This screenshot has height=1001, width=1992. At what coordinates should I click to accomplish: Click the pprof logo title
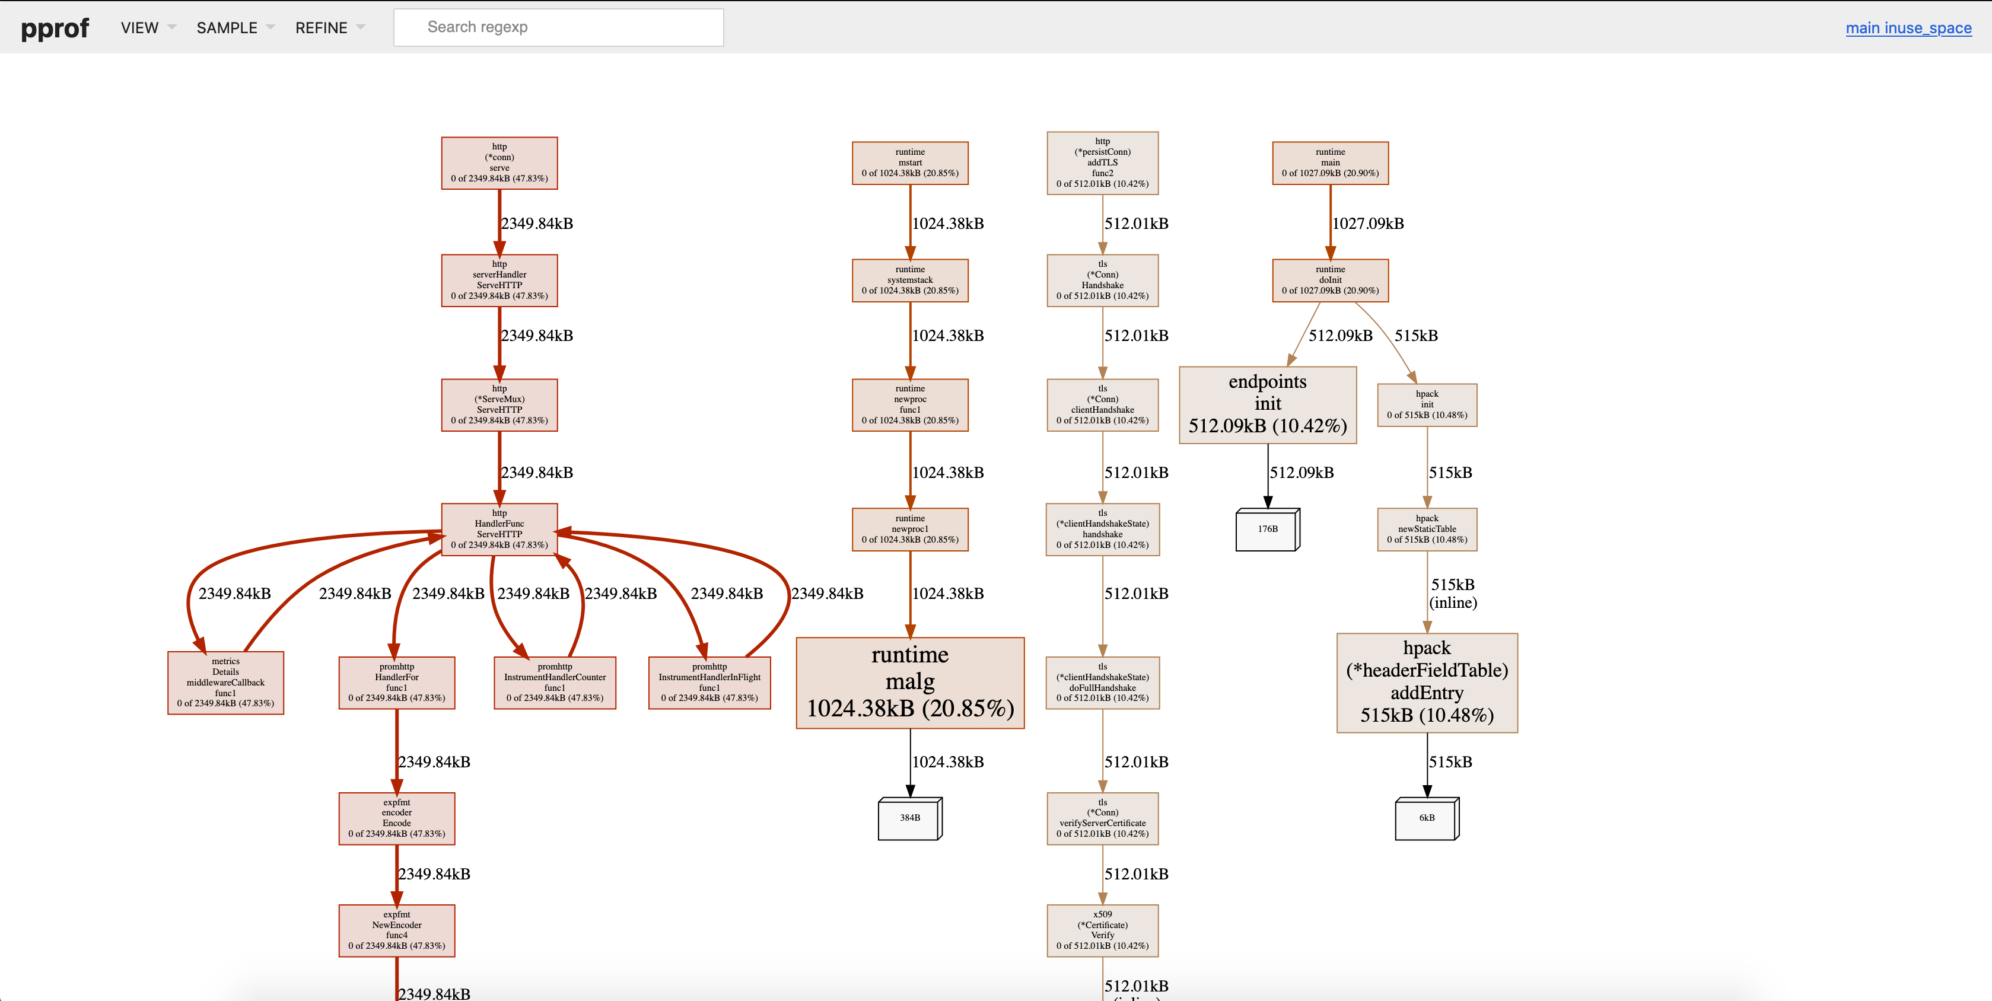[x=54, y=28]
